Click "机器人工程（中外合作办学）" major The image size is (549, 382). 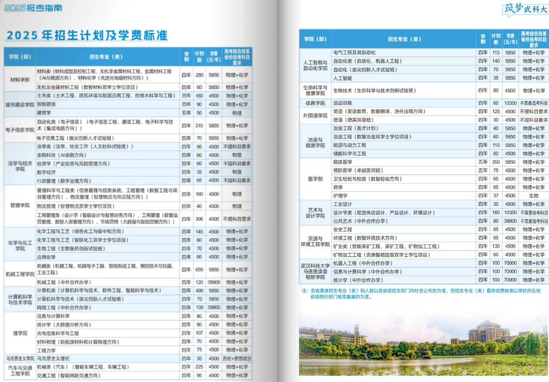pyautogui.click(x=363, y=263)
